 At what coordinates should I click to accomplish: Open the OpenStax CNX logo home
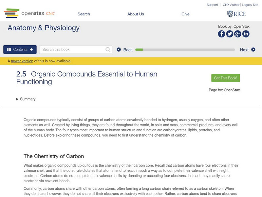point(29,13)
